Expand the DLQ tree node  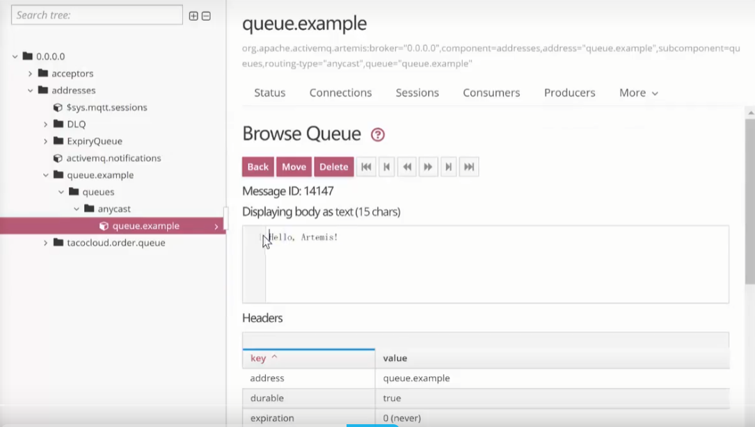[x=46, y=124]
